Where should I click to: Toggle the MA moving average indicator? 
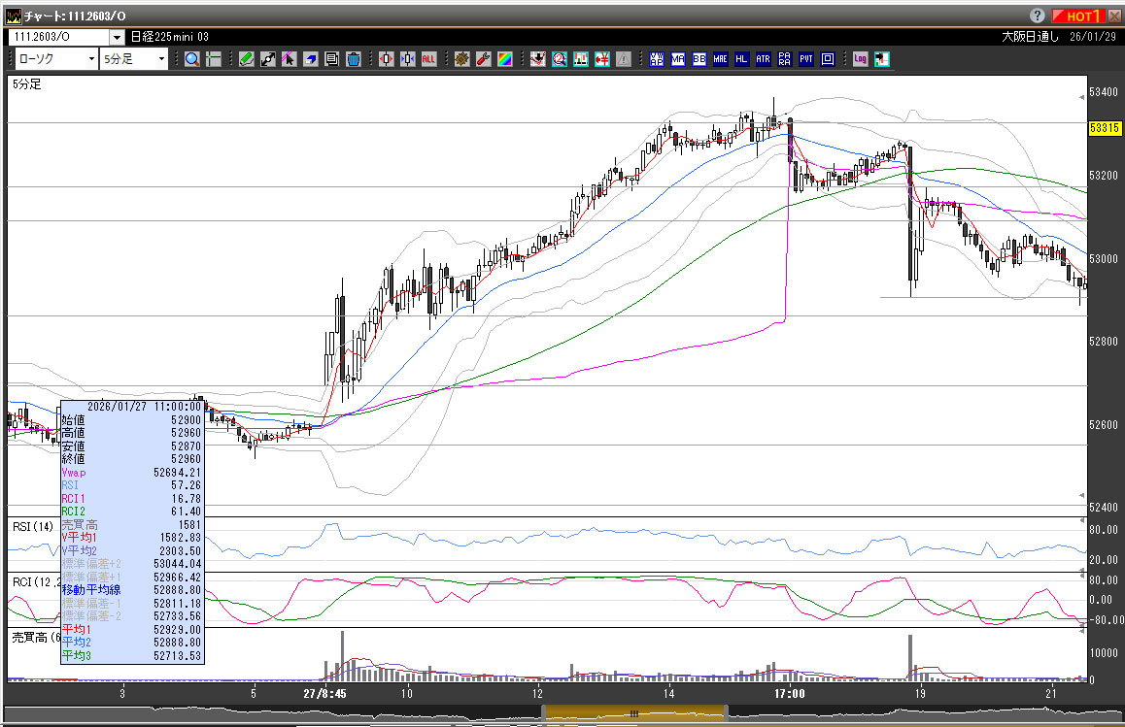coord(677,59)
